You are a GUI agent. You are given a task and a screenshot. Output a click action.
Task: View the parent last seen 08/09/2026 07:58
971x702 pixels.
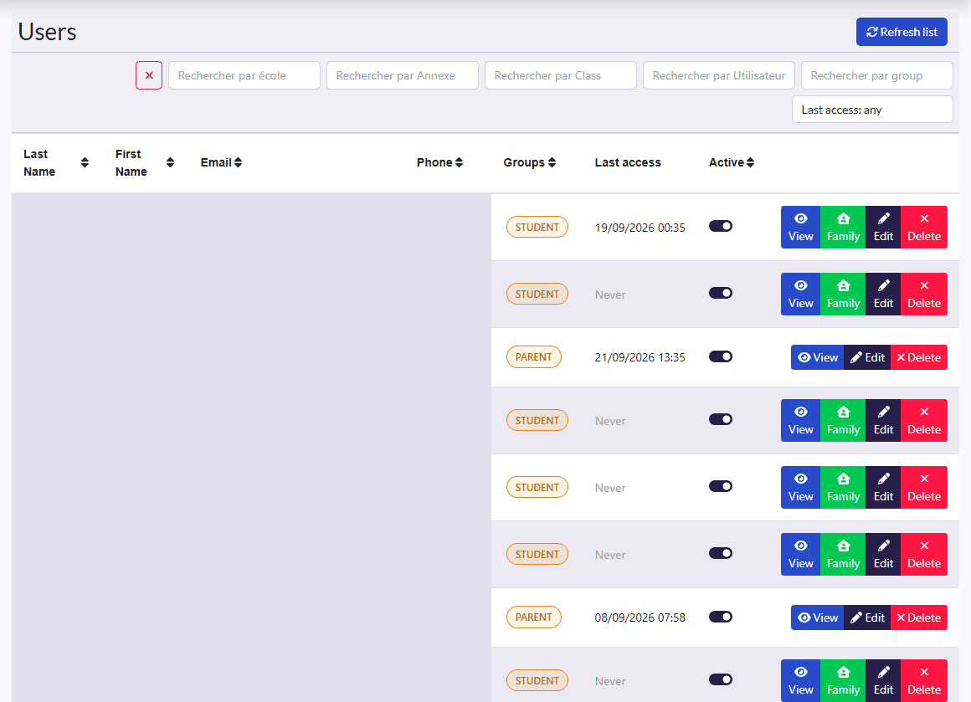pyautogui.click(x=818, y=617)
